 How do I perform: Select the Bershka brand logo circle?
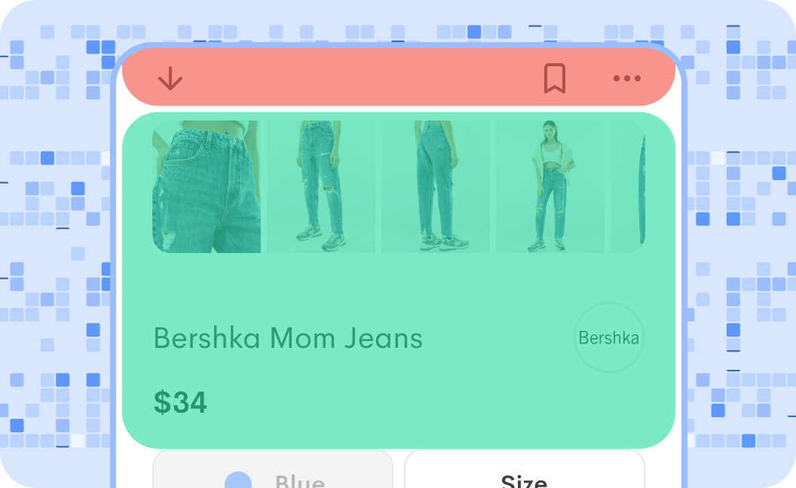608,337
